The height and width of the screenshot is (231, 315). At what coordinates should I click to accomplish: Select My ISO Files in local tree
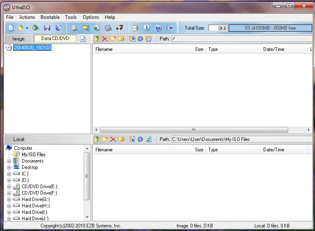click(x=34, y=155)
